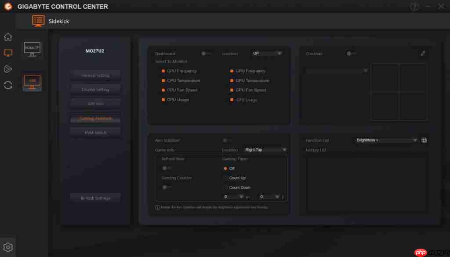Viewport: 450px width, 257px height.
Task: Click the Sidekick list icon in header
Action: (38, 21)
